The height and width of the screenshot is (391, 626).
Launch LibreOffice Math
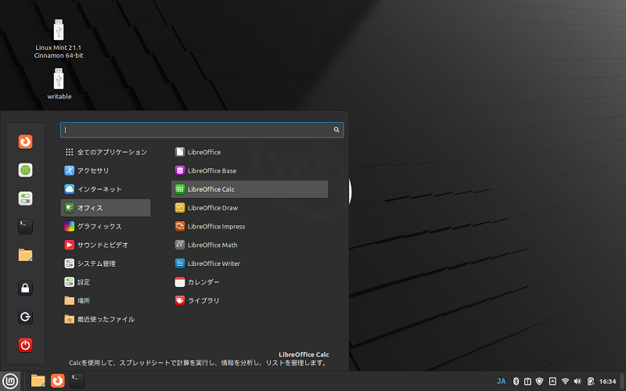(250, 245)
